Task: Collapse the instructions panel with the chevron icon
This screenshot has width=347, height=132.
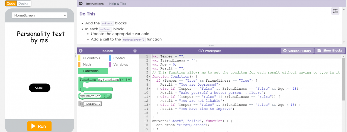Action: click(81, 4)
